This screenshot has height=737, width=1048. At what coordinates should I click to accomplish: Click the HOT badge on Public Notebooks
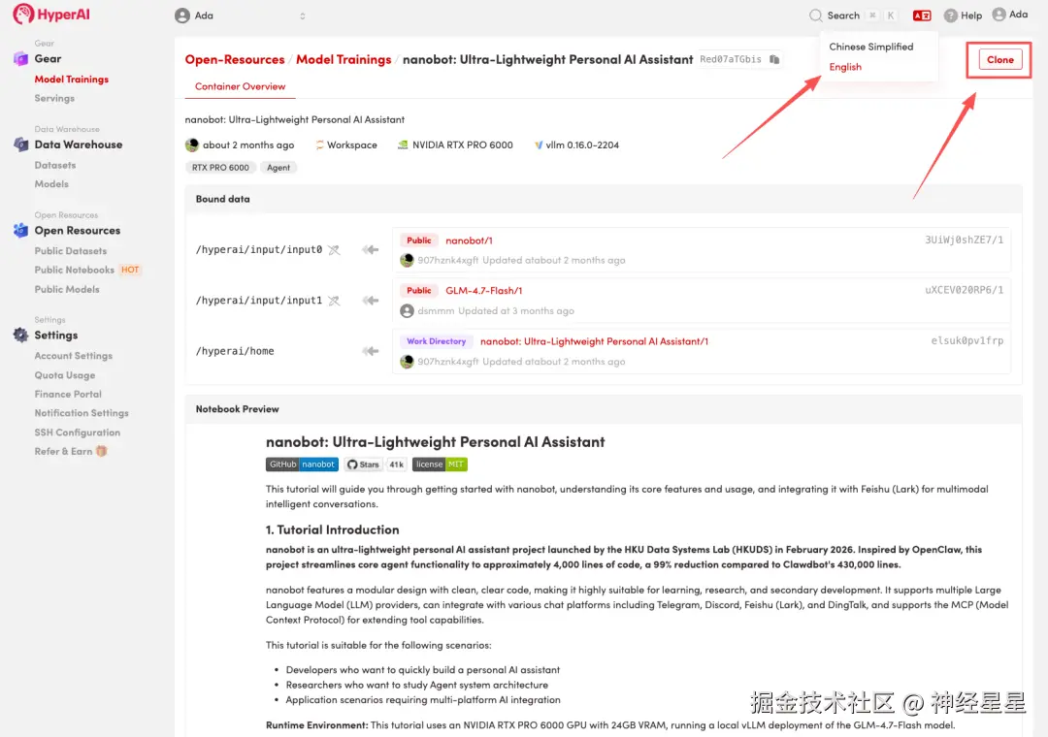130,270
